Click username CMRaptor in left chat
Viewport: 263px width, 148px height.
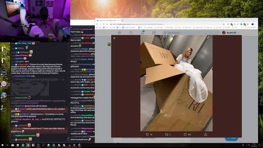[x=24, y=52]
